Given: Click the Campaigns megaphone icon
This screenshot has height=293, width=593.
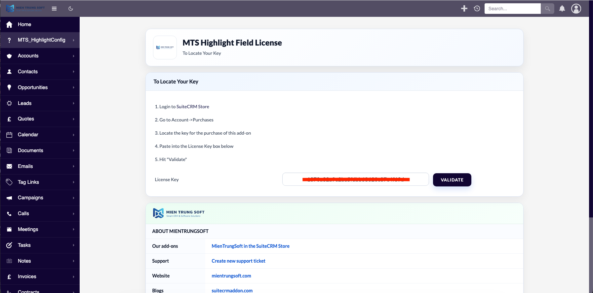Looking at the screenshot, I should pos(9,198).
